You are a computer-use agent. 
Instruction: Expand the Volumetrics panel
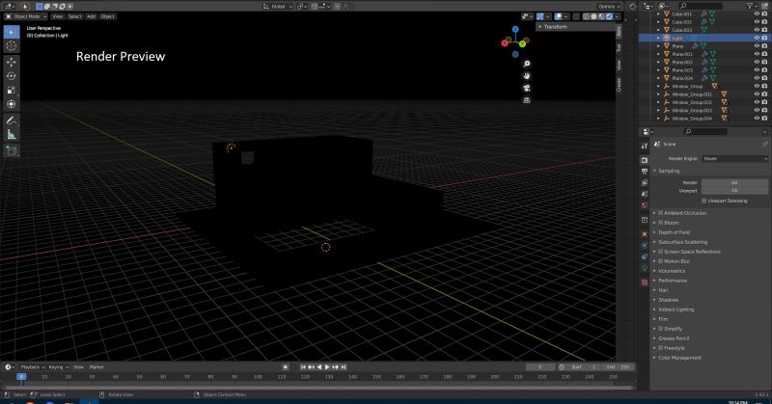pos(672,271)
